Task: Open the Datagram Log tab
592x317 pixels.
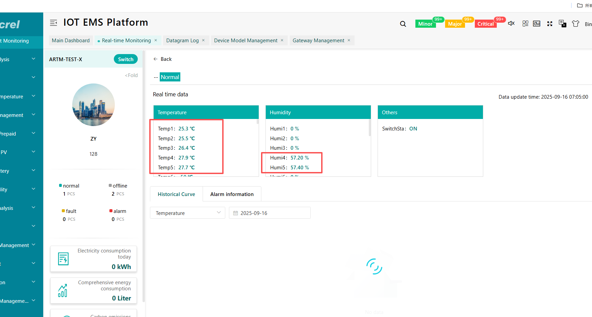Action: 182,41
